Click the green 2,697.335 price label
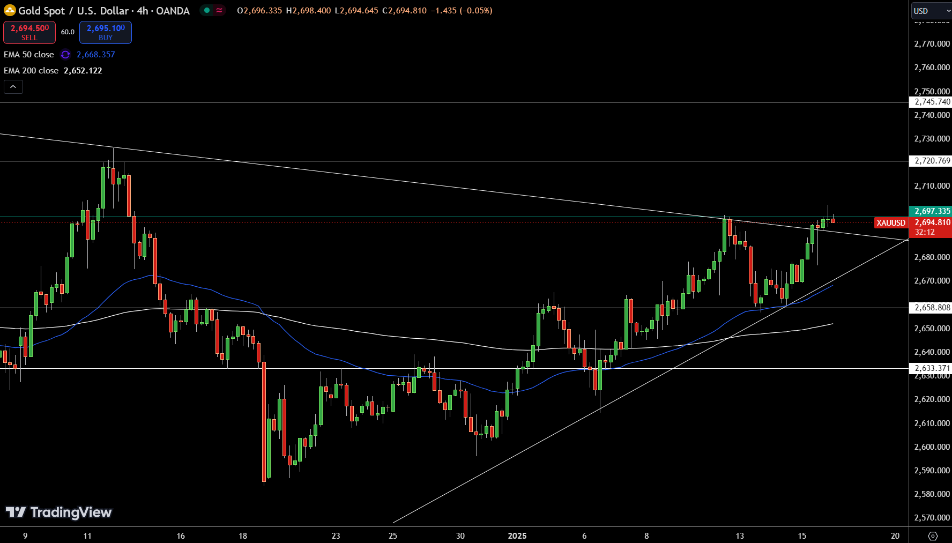This screenshot has width=952, height=543. pos(931,211)
